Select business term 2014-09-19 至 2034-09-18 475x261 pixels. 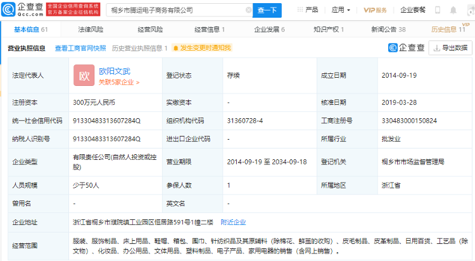point(267,162)
